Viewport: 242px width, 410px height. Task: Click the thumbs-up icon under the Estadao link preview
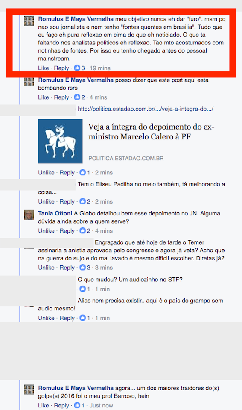[x=82, y=173]
